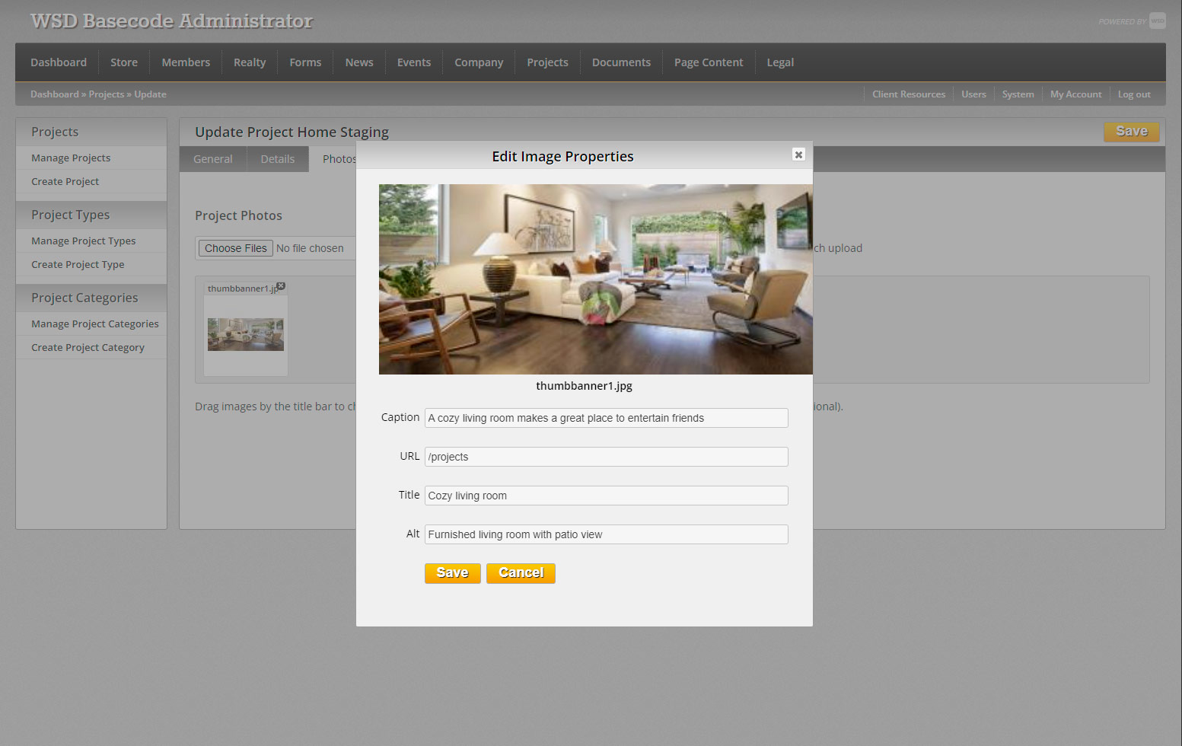Viewport: 1182px width, 746px height.
Task: Open the Documents menu item
Action: pos(621,62)
